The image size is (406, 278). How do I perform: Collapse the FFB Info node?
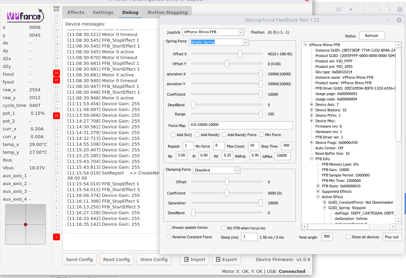pyautogui.click(x=311, y=159)
